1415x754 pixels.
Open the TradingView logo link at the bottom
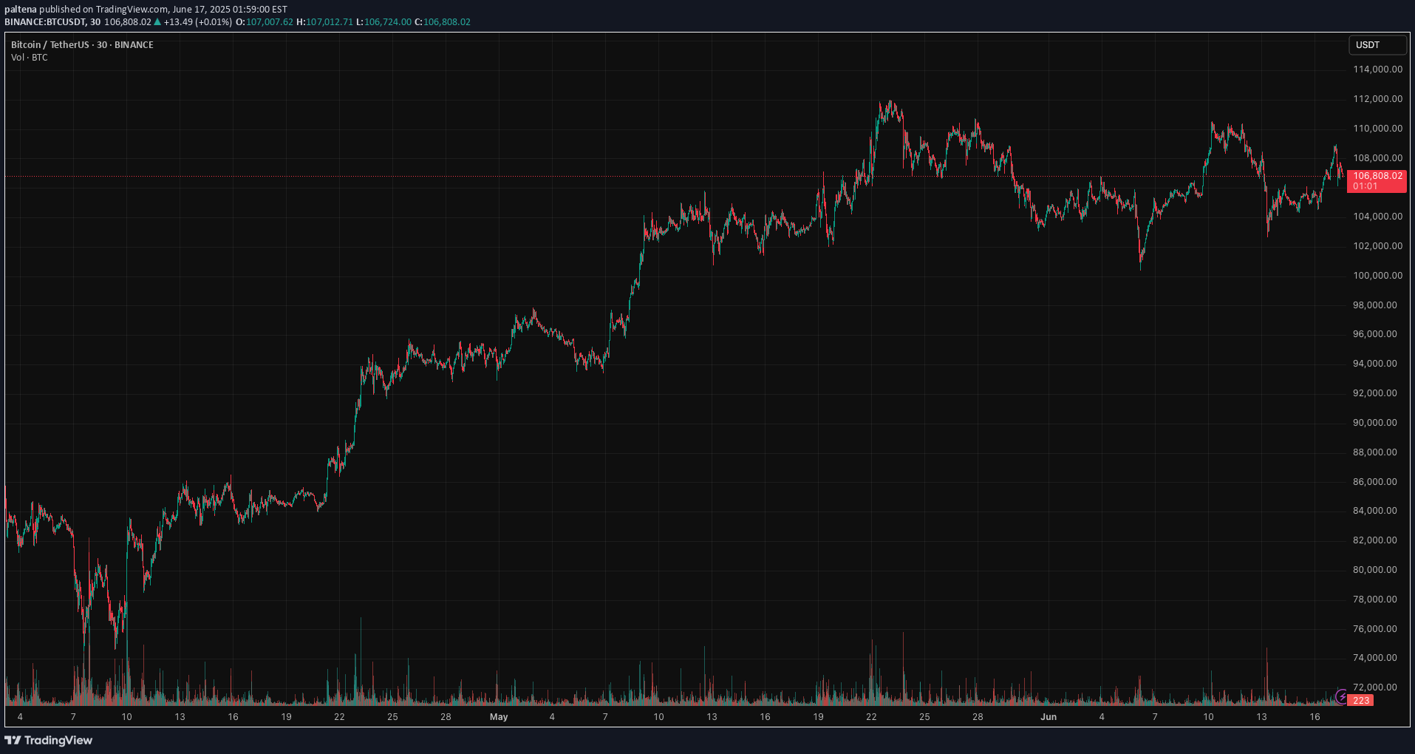49,740
